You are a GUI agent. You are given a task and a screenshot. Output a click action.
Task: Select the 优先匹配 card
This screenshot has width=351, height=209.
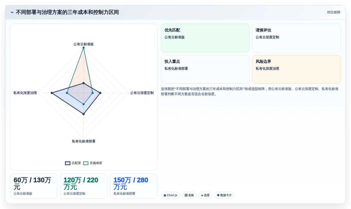pyautogui.click(x=205, y=38)
